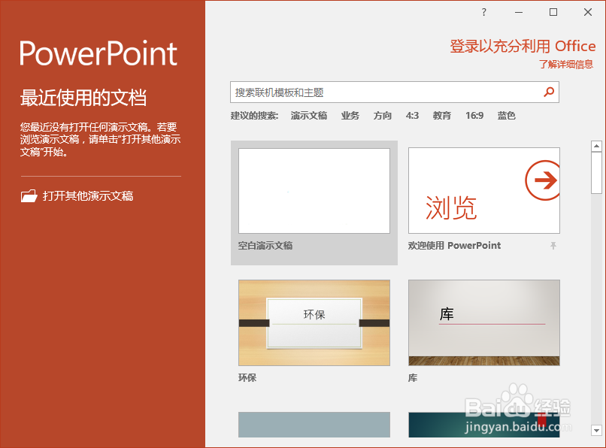Search suggested term 蓝色
Image resolution: width=606 pixels, height=448 pixels.
click(x=506, y=116)
